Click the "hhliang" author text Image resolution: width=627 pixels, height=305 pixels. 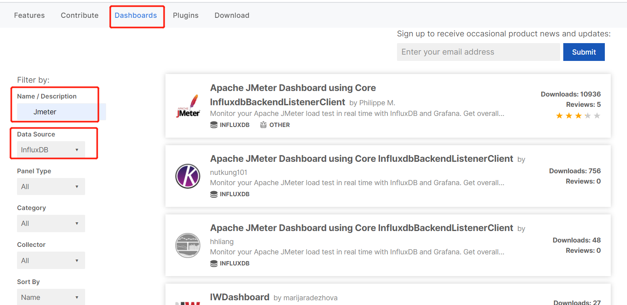[222, 242]
